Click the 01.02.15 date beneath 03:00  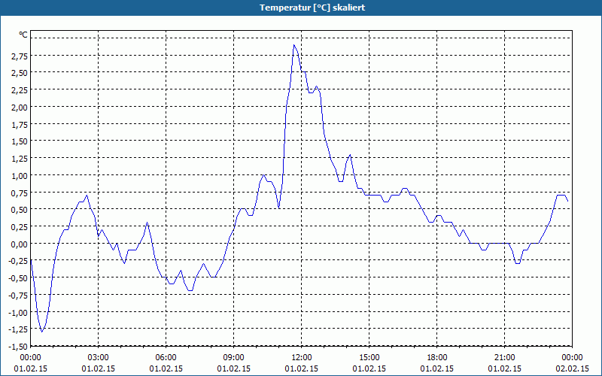99,368
